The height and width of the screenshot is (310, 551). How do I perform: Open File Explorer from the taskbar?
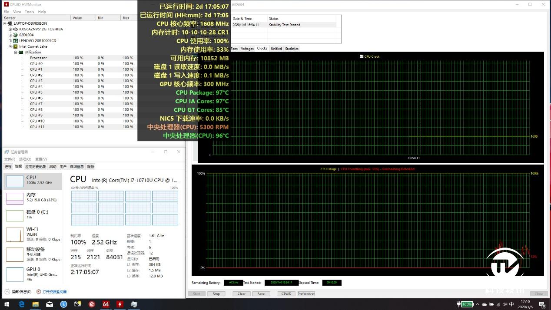35,304
